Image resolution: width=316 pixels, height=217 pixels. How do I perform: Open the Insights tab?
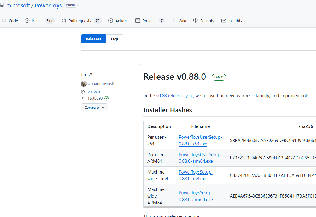coord(232,21)
